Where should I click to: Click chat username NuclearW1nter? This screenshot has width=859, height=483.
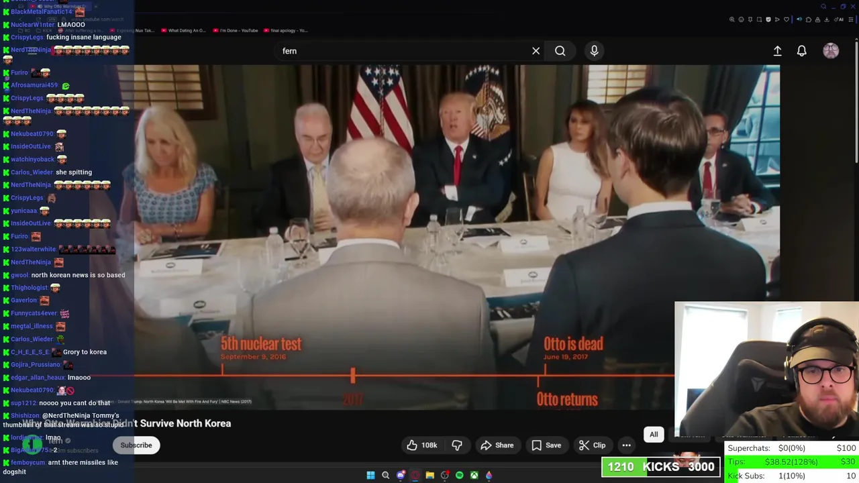click(x=32, y=25)
